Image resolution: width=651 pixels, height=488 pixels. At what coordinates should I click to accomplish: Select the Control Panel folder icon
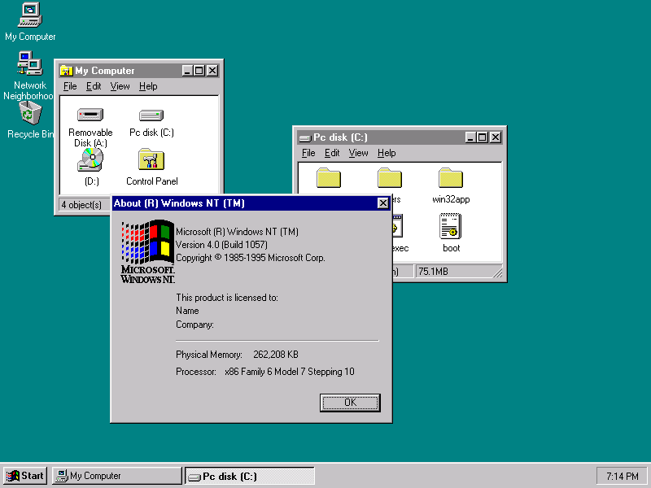(x=152, y=168)
